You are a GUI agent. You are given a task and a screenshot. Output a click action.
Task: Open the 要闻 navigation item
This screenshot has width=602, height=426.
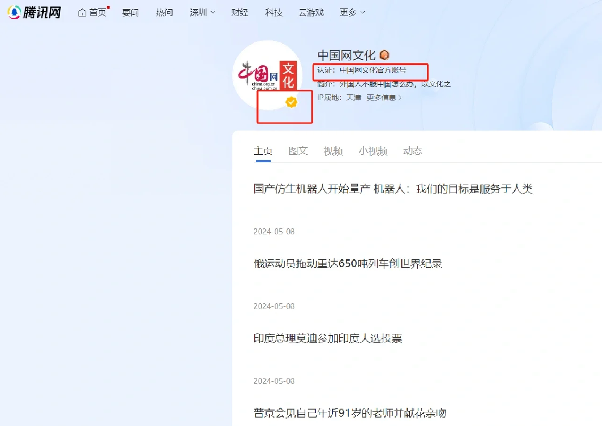(130, 13)
